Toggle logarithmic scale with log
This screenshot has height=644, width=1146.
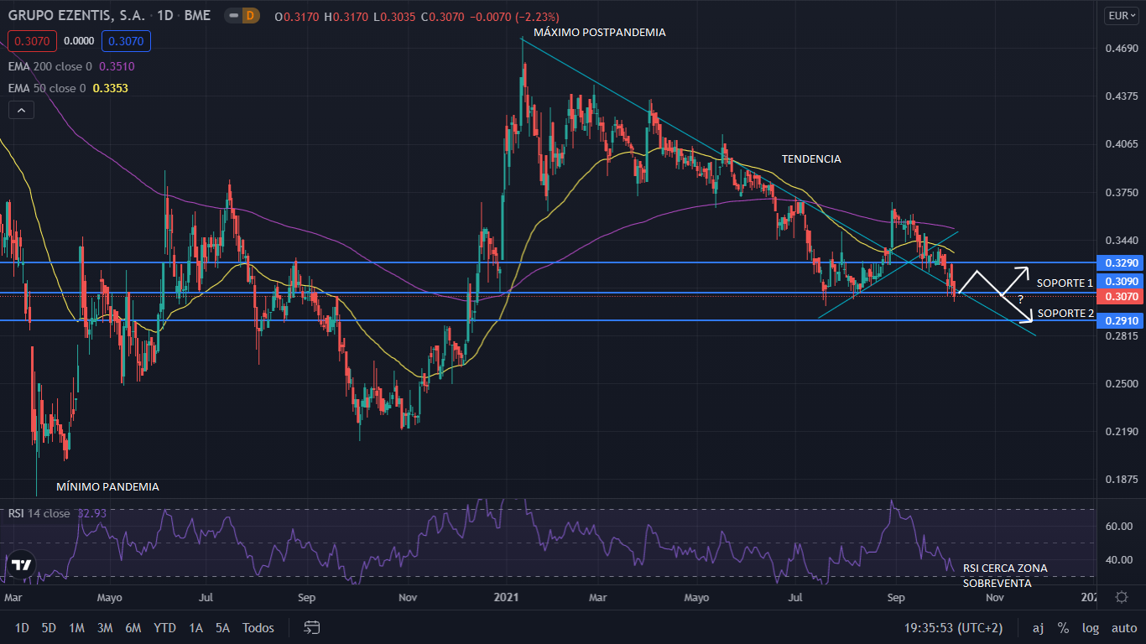coord(1090,627)
